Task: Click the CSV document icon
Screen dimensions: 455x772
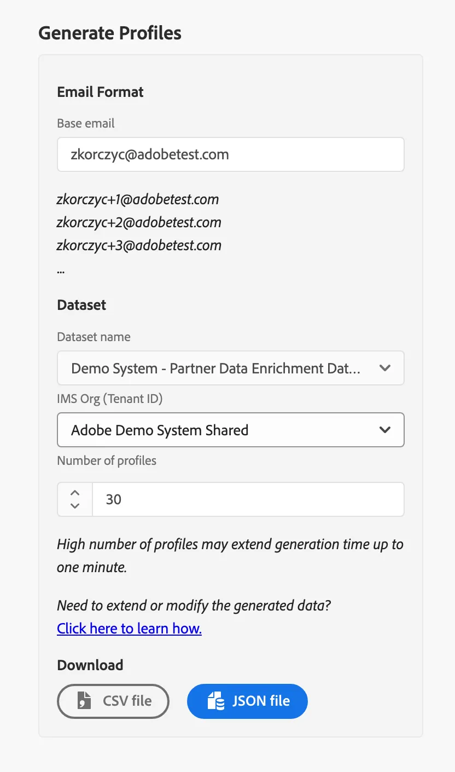Action: tap(83, 701)
